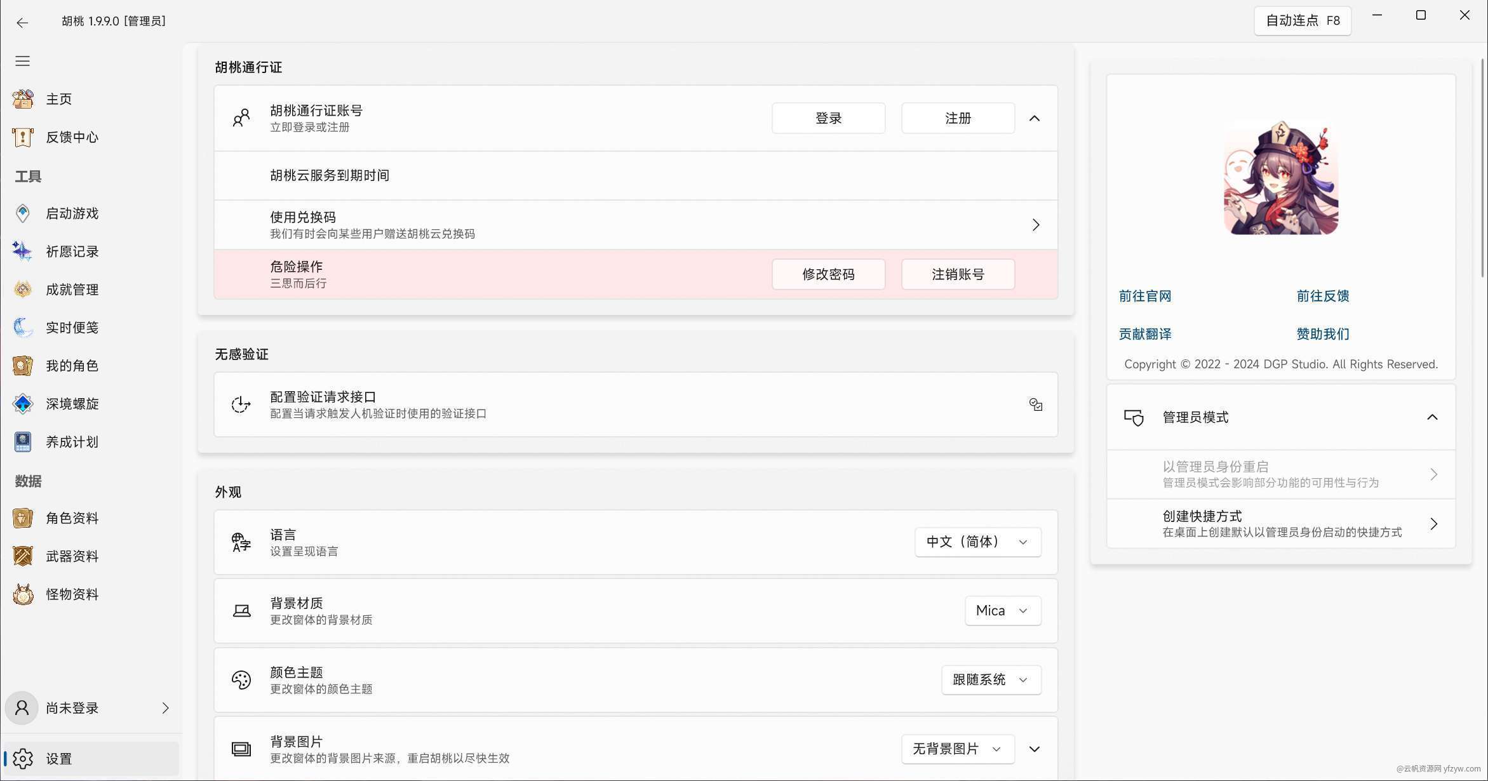Click the 祈愿记录 wish record icon

coord(23,251)
